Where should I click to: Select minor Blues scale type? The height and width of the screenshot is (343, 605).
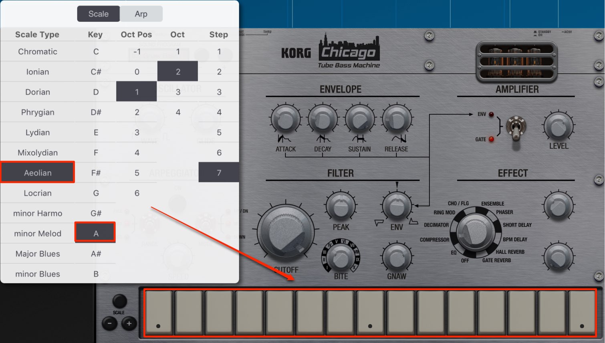click(x=38, y=274)
